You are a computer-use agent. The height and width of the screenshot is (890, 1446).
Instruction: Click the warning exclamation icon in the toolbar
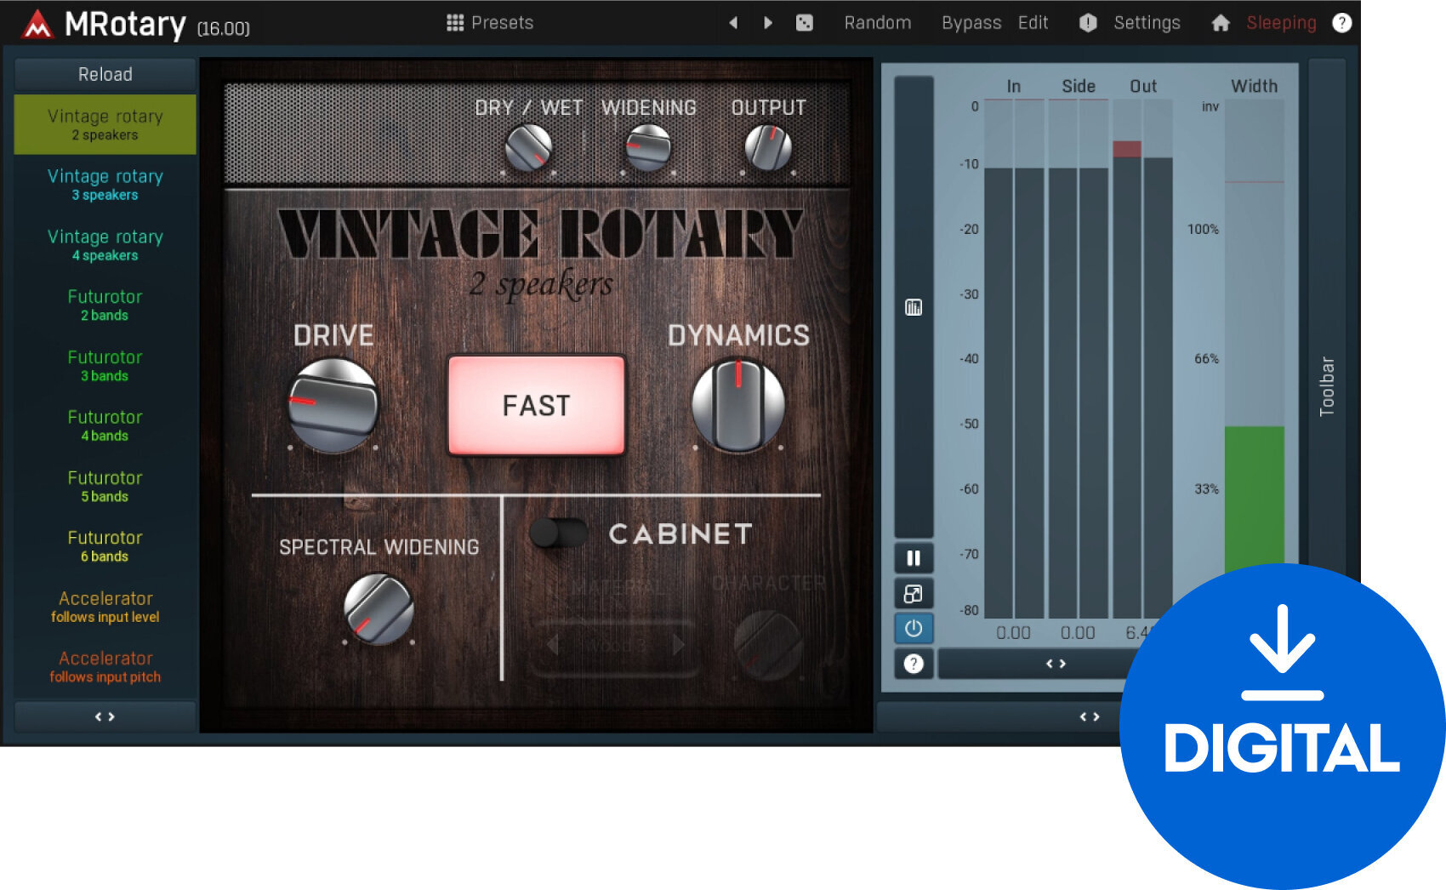[1087, 23]
